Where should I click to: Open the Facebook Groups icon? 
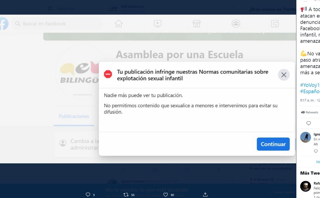(x=236, y=24)
